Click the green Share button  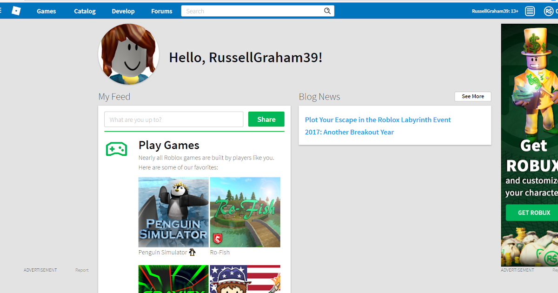coord(266,120)
